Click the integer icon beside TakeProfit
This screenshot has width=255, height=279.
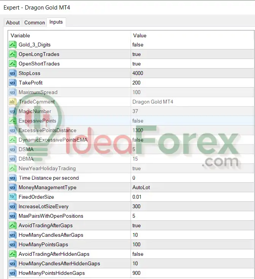point(13,83)
